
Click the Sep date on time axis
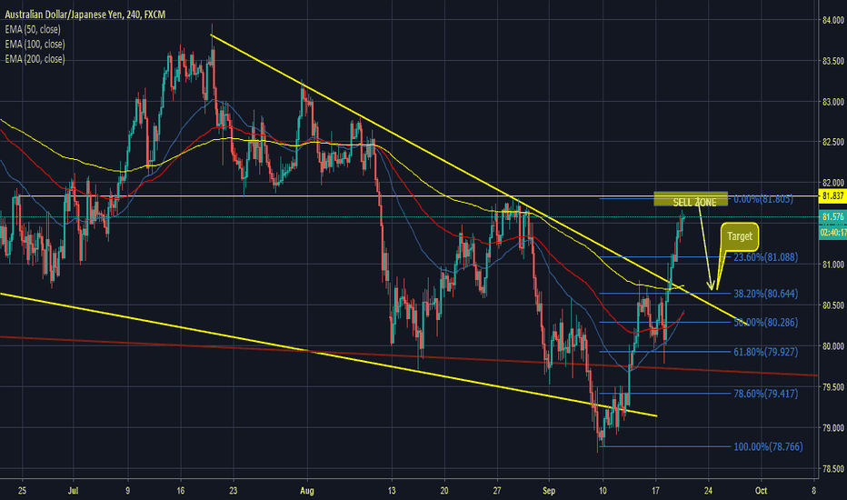pyautogui.click(x=549, y=491)
